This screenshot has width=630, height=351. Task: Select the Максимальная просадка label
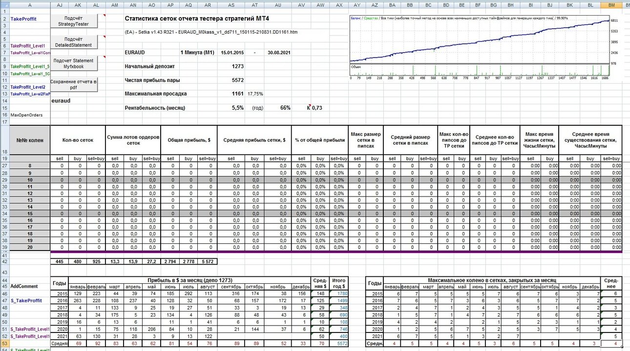[156, 94]
